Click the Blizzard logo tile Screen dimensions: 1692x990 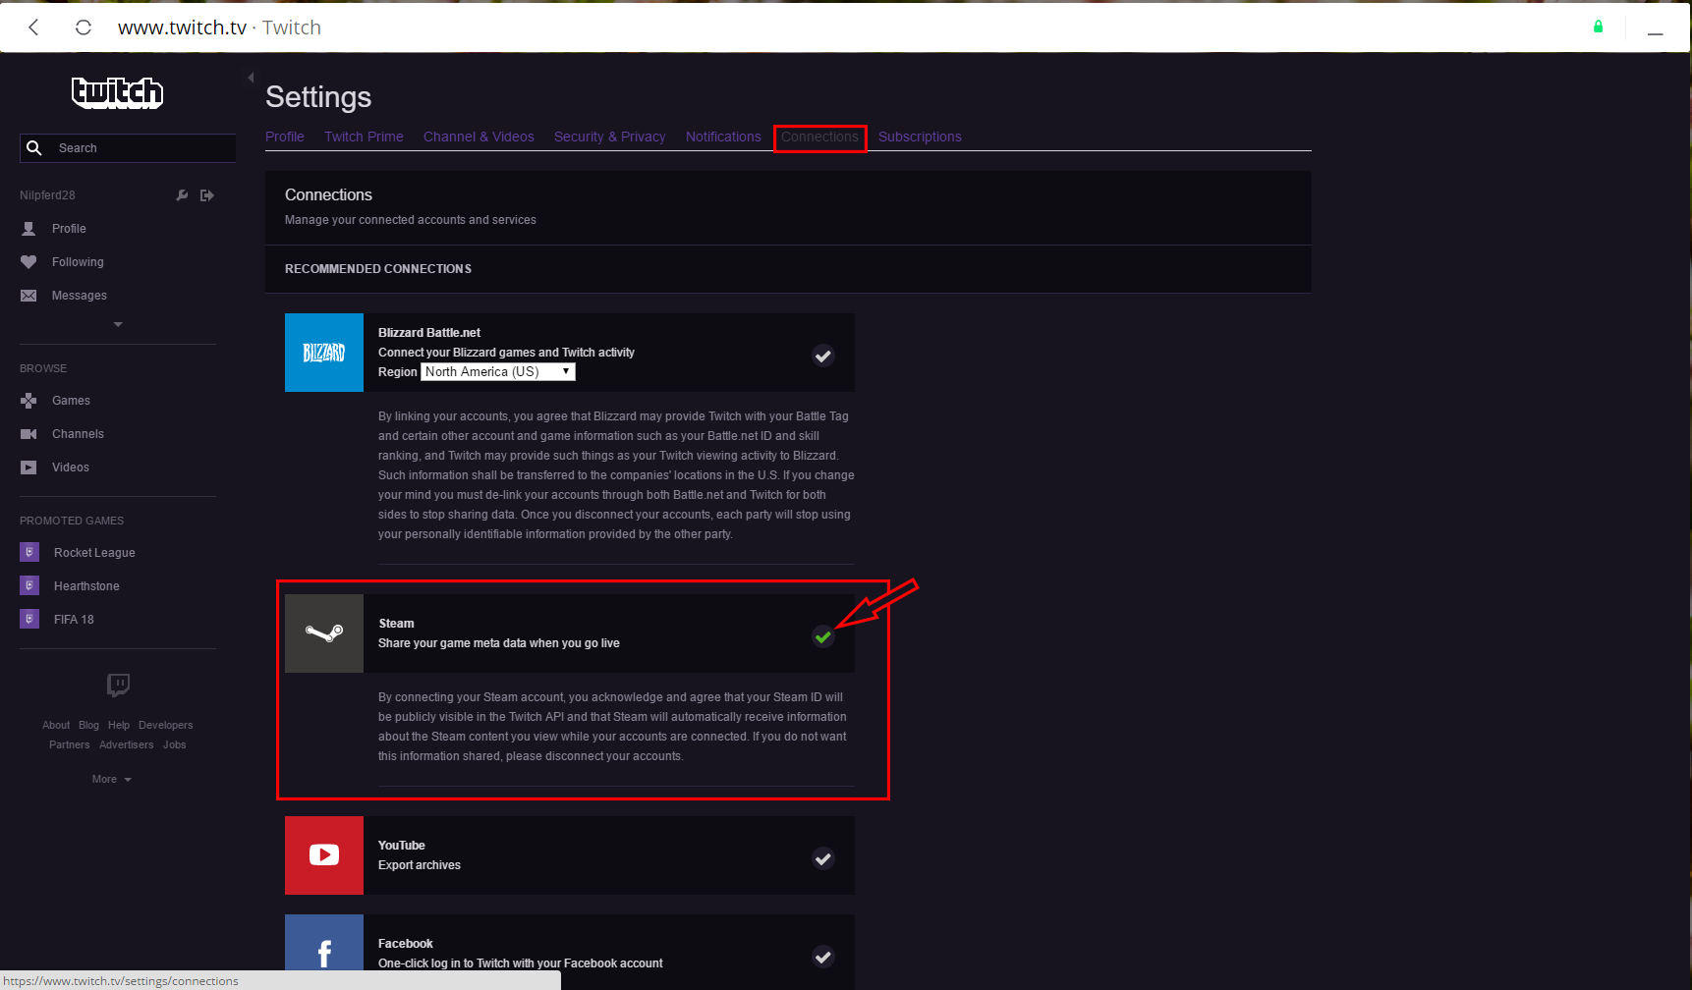tap(324, 353)
